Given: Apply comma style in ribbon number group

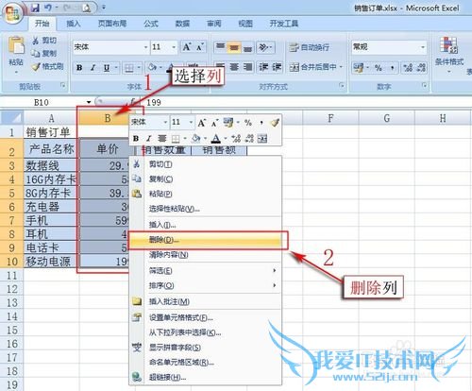Looking at the screenshot, I should [x=392, y=67].
